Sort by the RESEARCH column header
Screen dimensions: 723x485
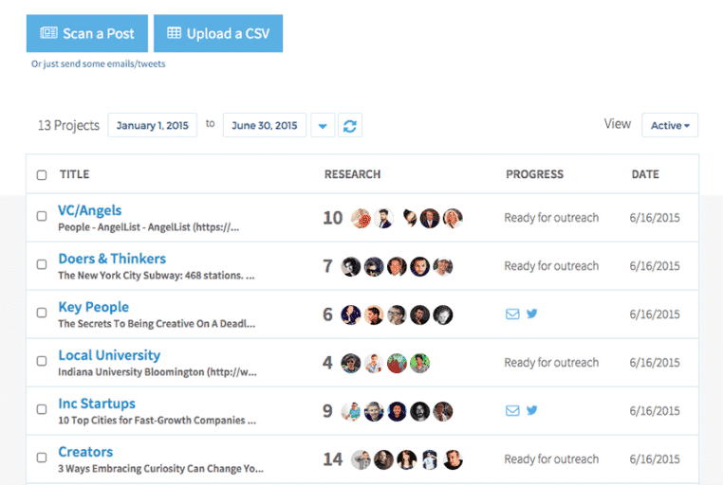click(x=352, y=174)
